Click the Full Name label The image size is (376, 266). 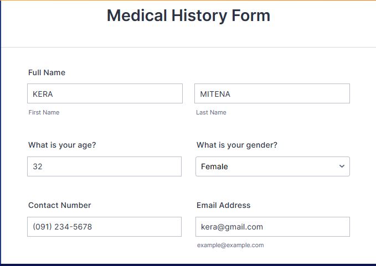pos(47,72)
